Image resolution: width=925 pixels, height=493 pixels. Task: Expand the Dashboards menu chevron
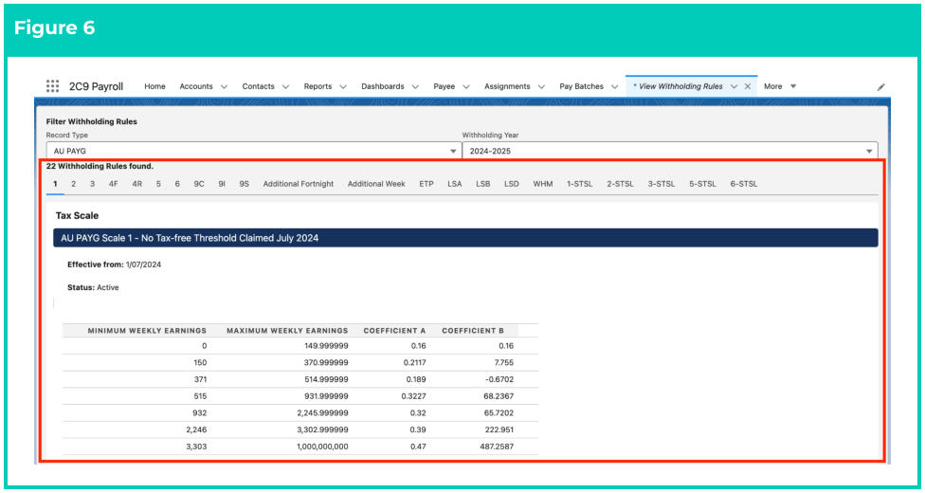415,87
